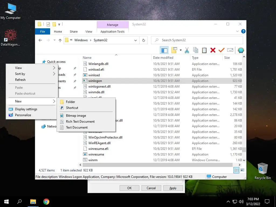
Task: Create a new Text Document
Action: click(x=86, y=127)
